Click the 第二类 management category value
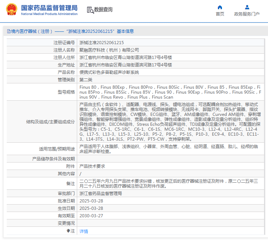Screen dimensions: 268x242 (86, 79)
